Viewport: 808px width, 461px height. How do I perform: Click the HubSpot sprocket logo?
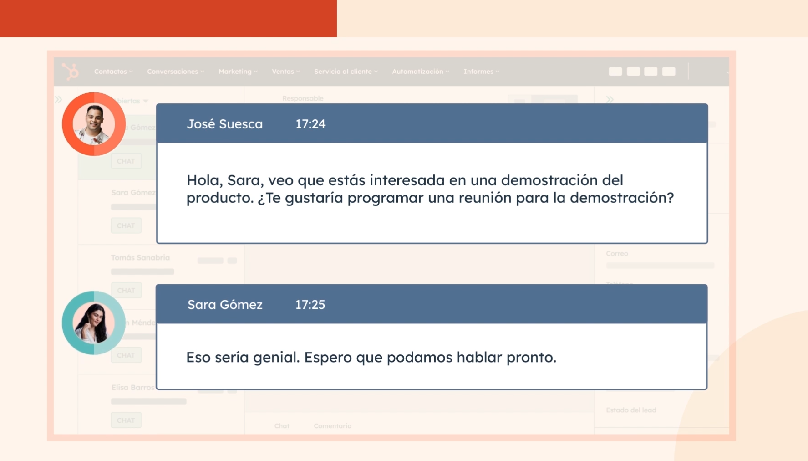71,72
